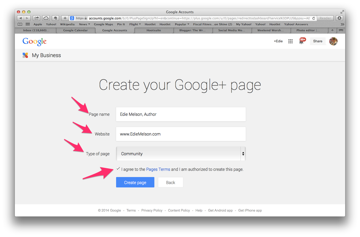The height and width of the screenshot is (237, 360).
Task: Show more bookmarks with the double chevron
Action: (342, 24)
